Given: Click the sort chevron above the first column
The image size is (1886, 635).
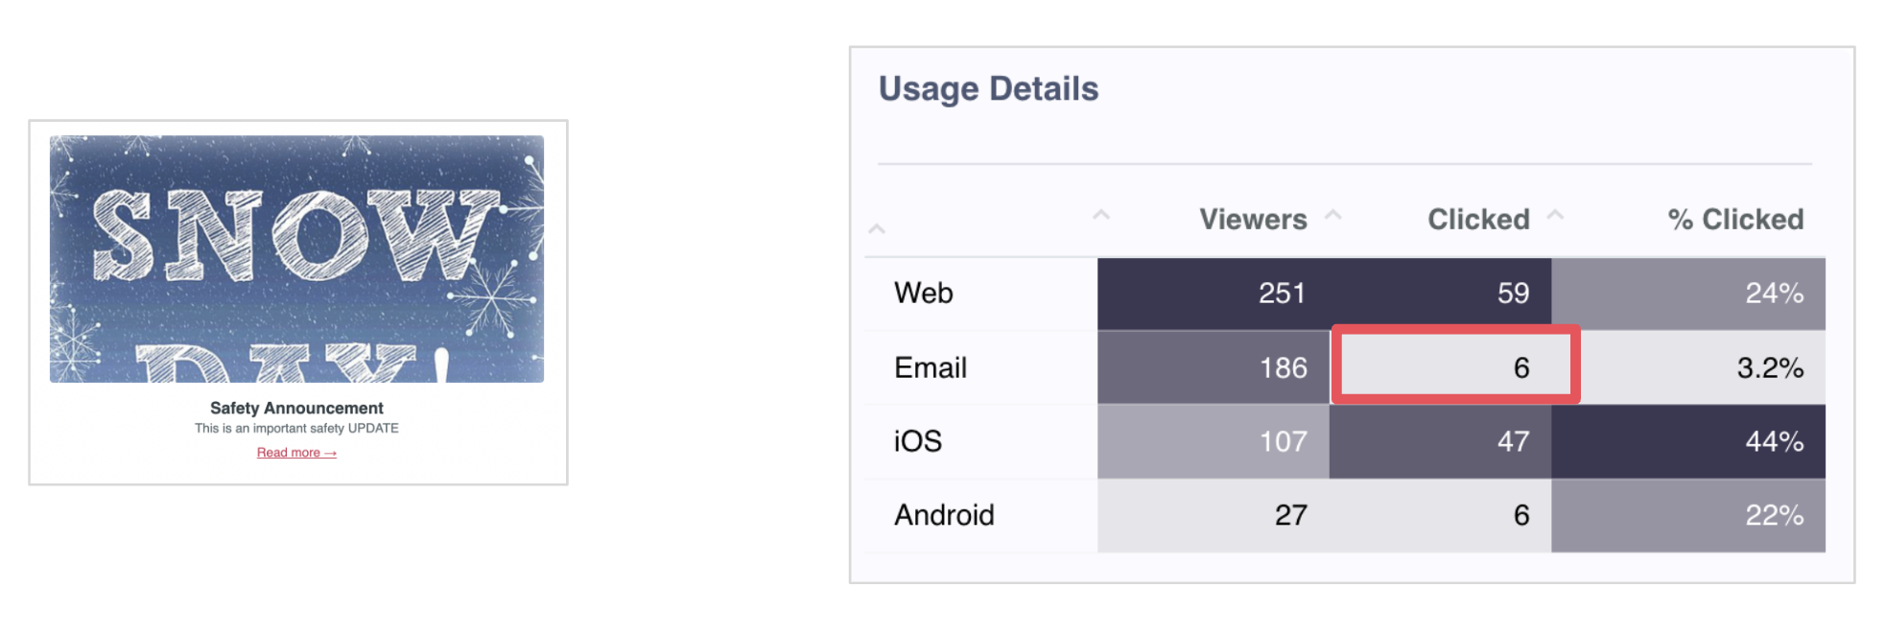Looking at the screenshot, I should coord(876,226).
